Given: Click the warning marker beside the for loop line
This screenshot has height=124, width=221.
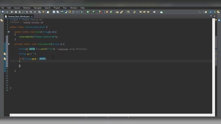Looking at the screenshot, I should [x=5, y=59].
